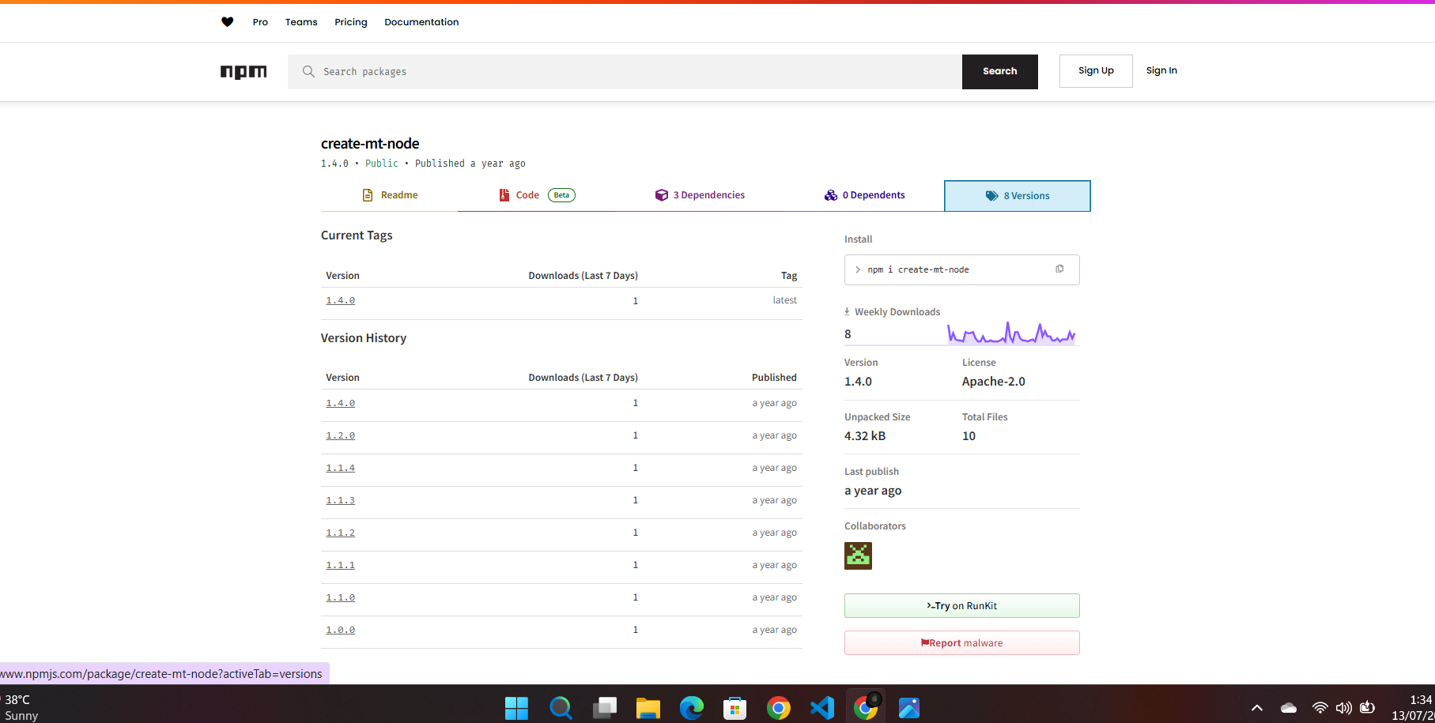Image resolution: width=1435 pixels, height=723 pixels.
Task: Open Task View in taskbar
Action: [605, 708]
